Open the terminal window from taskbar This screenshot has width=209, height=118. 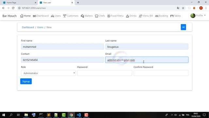click(41, 115)
